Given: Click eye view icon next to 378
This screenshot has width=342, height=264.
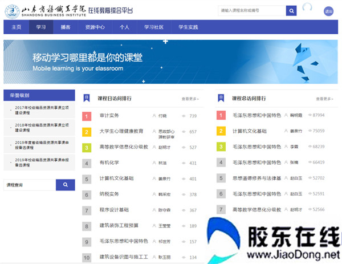Looking at the screenshot, I should 184,194.
